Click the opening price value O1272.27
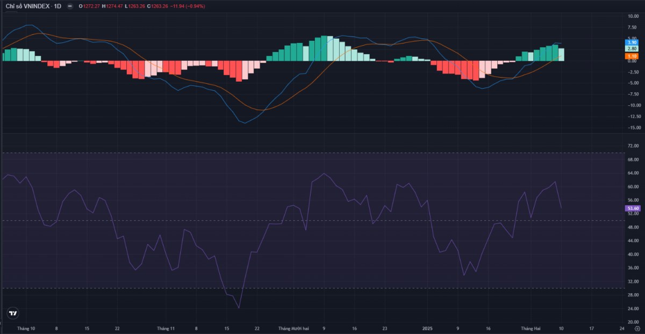This screenshot has width=645, height=334. [x=89, y=6]
